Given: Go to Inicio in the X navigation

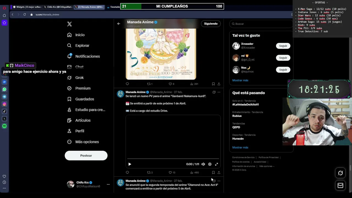Looking at the screenshot, I should pyautogui.click(x=76, y=35).
